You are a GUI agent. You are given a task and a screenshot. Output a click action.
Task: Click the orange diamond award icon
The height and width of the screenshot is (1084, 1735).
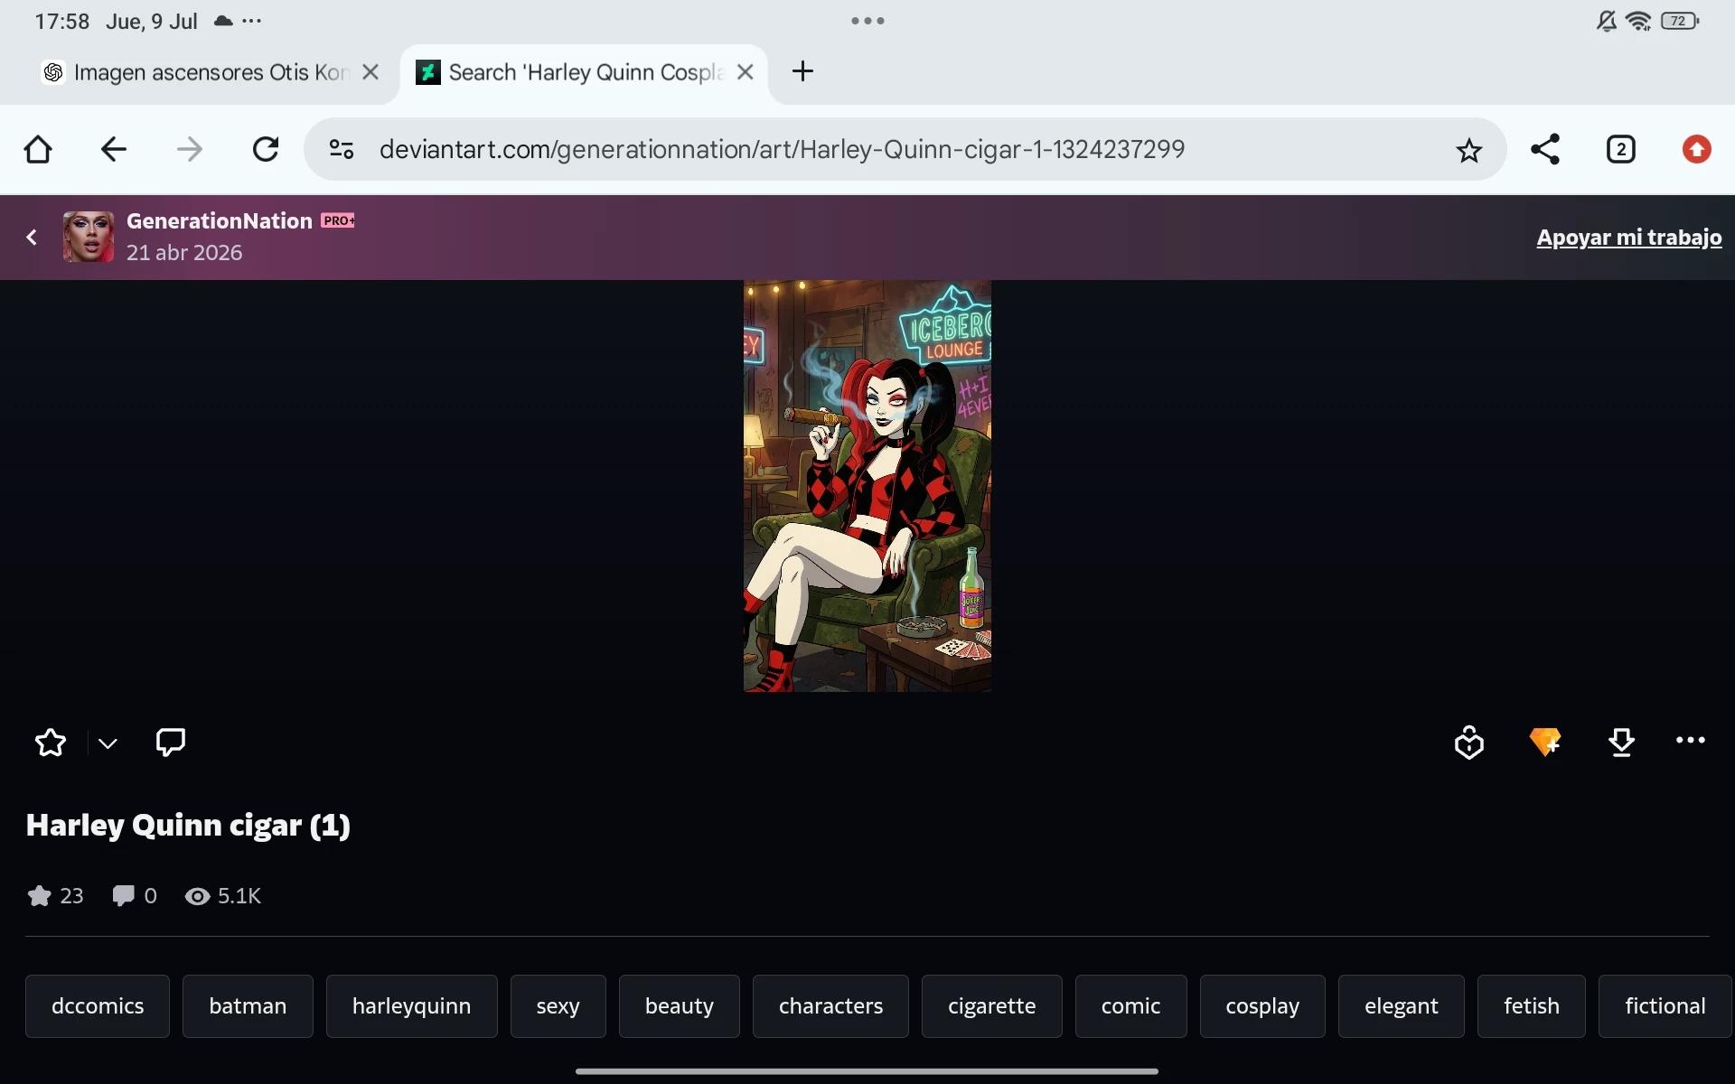(x=1545, y=742)
